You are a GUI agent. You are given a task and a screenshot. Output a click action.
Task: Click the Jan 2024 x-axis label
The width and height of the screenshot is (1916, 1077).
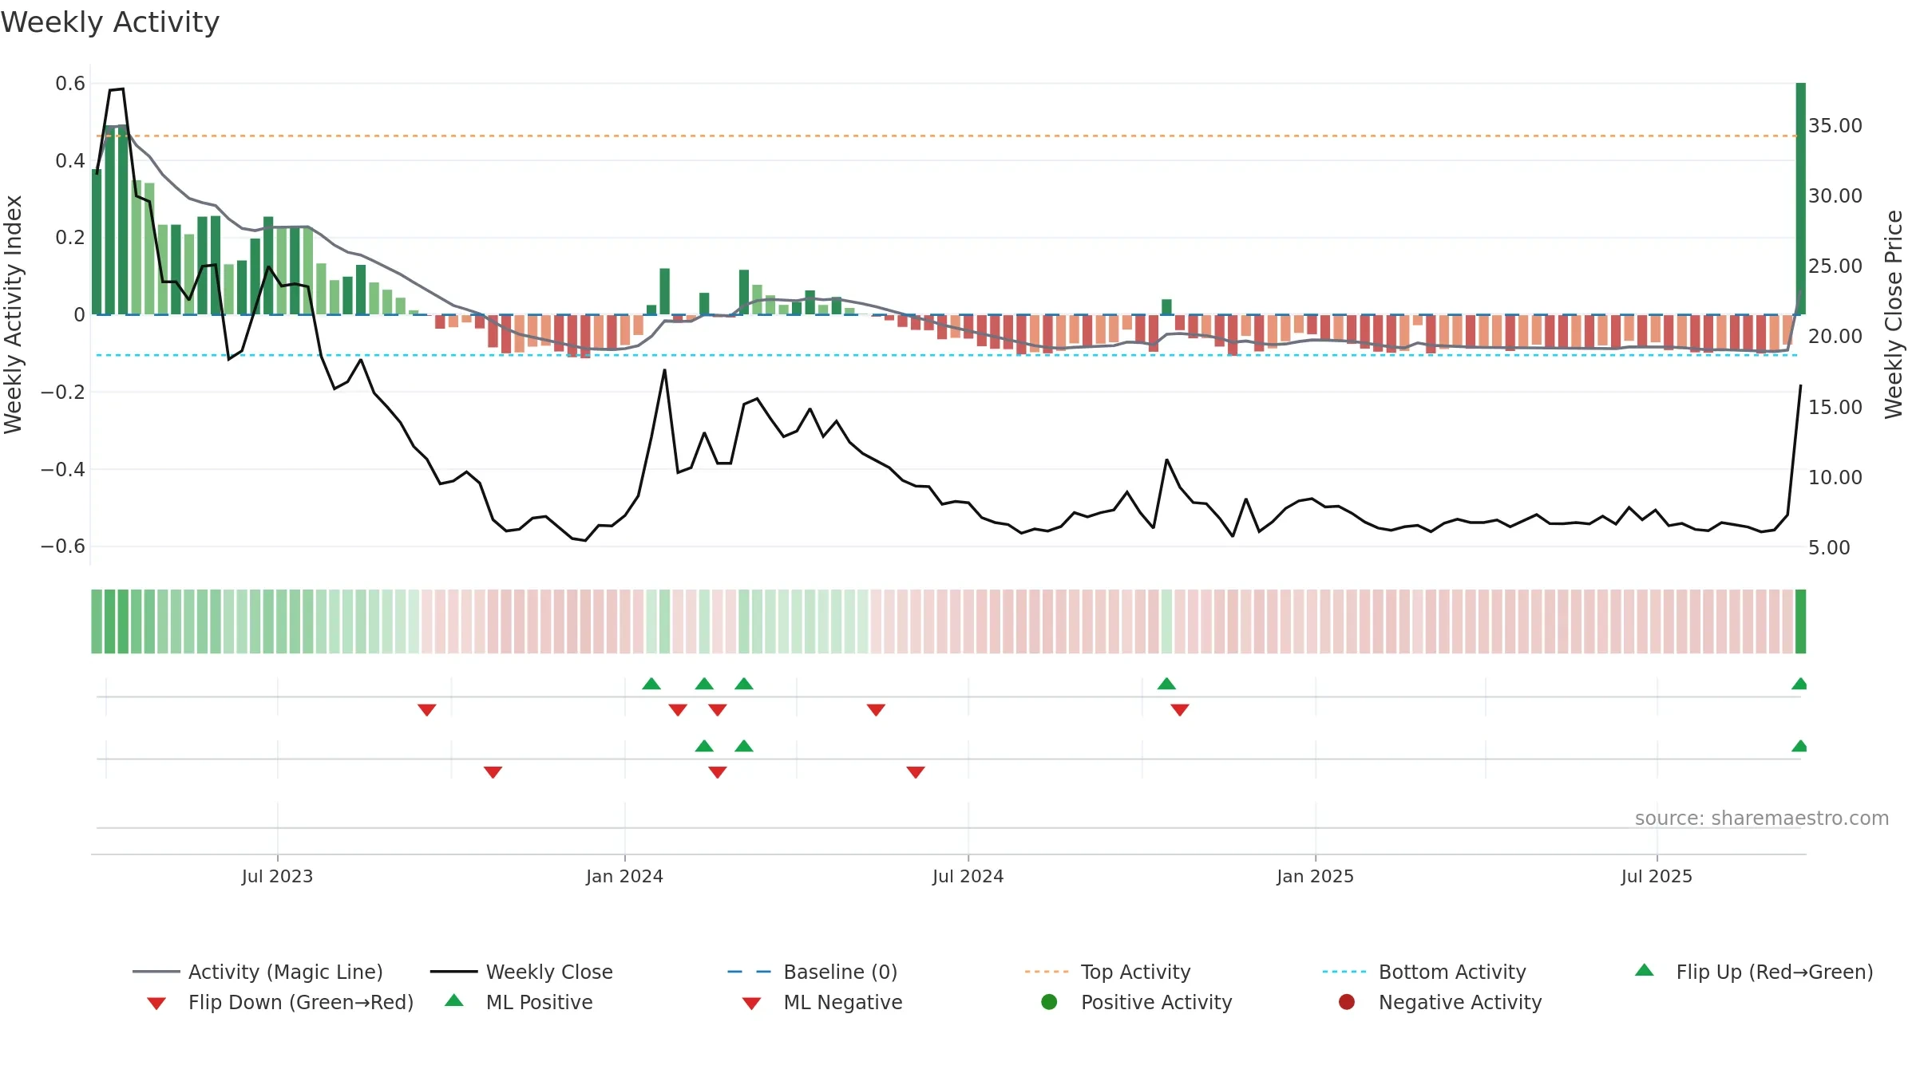(x=624, y=876)
